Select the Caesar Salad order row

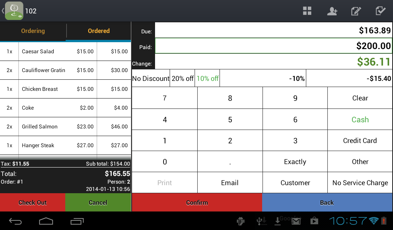pos(65,51)
